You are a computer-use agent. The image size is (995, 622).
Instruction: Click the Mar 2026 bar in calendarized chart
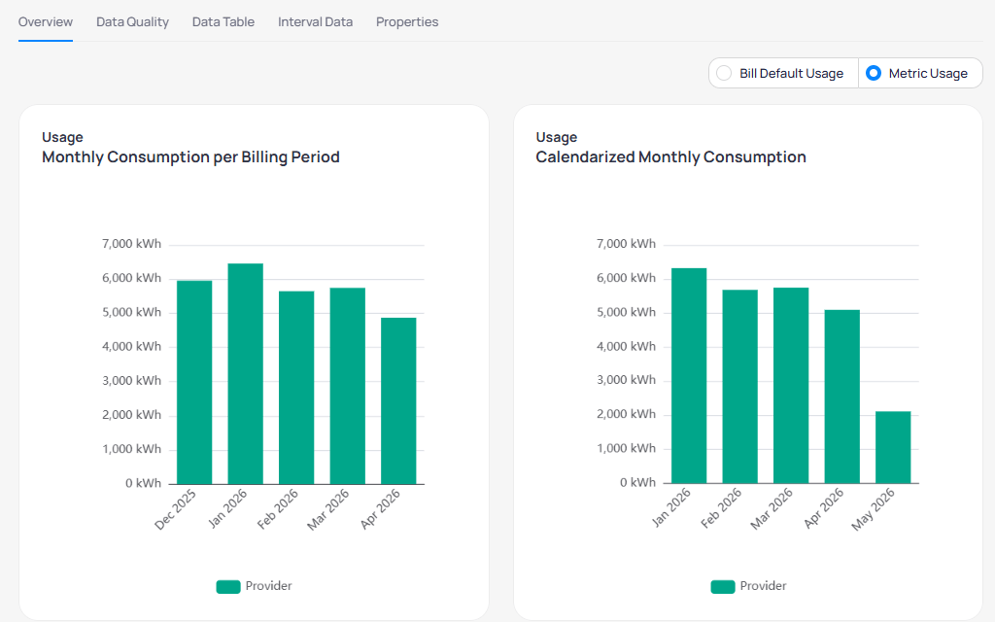click(791, 385)
